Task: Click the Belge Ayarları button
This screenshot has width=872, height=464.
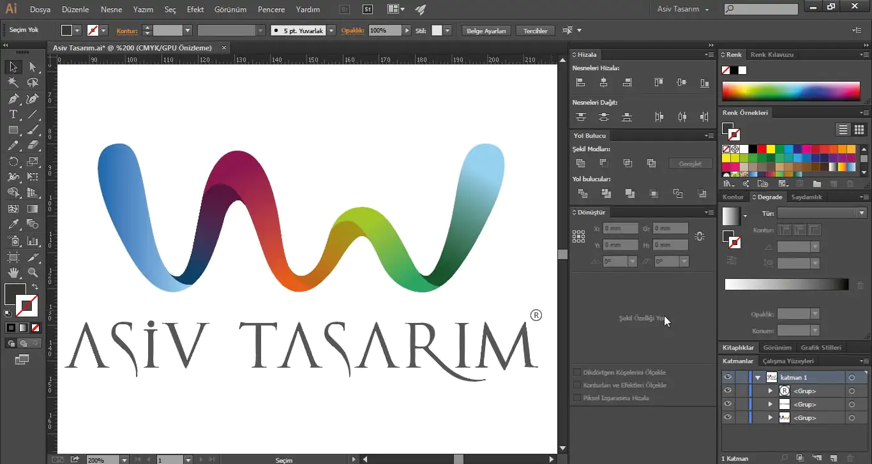Action: coord(486,31)
